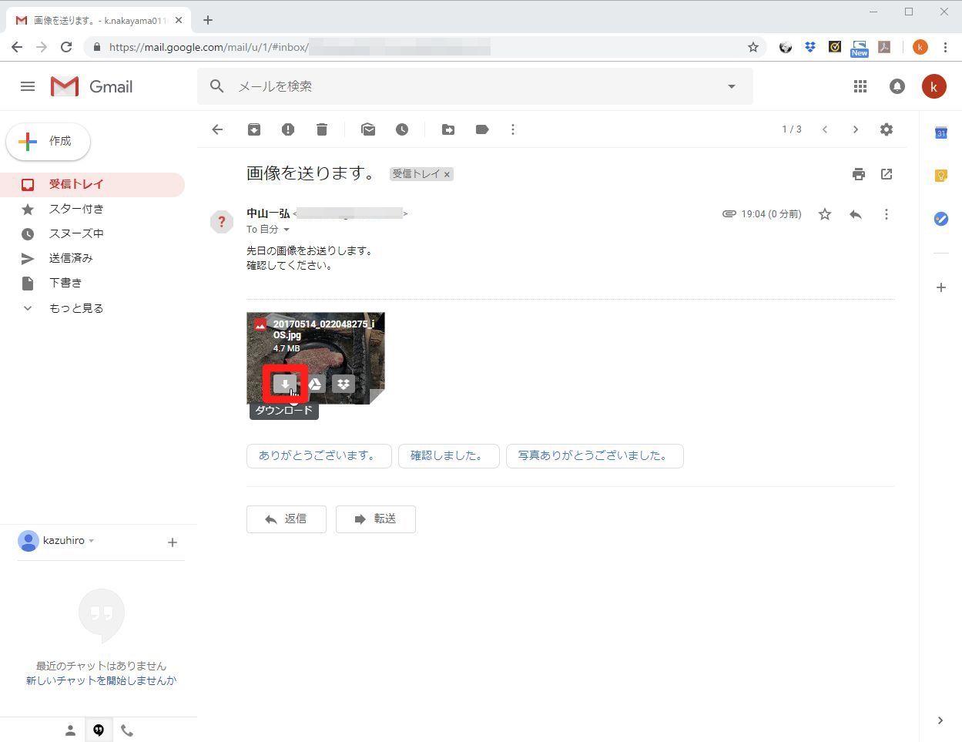962x742 pixels.
Task: Switch to the Hangouts conversations tab
Action: pyautogui.click(x=99, y=730)
